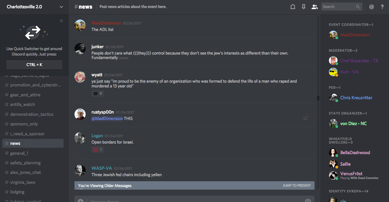Expand the Charlottesville 2.0 server menu
Viewport: 389px width, 202px height.
[x=61, y=7]
